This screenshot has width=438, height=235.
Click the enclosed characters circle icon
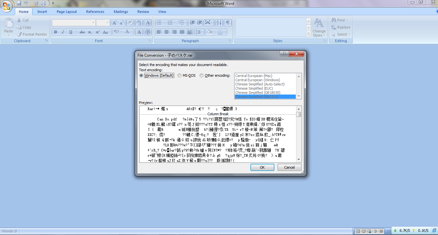pos(148,32)
